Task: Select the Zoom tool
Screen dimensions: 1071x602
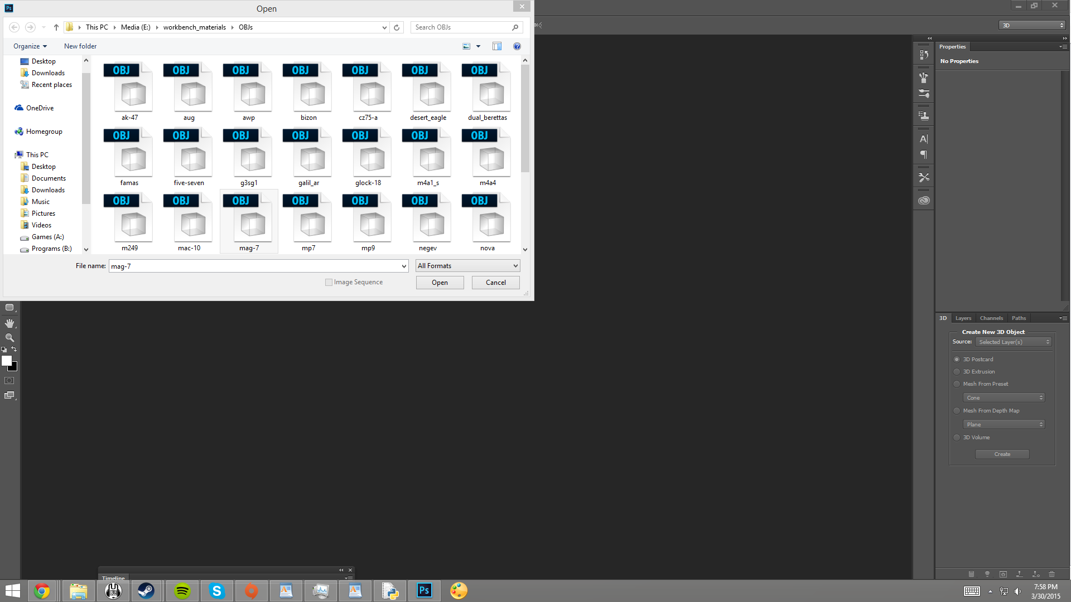Action: tap(9, 338)
